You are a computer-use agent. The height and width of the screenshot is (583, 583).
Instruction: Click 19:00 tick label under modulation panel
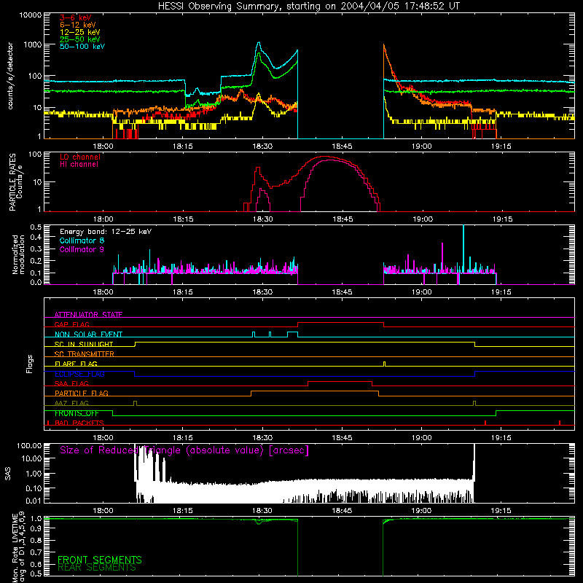pos(422,292)
